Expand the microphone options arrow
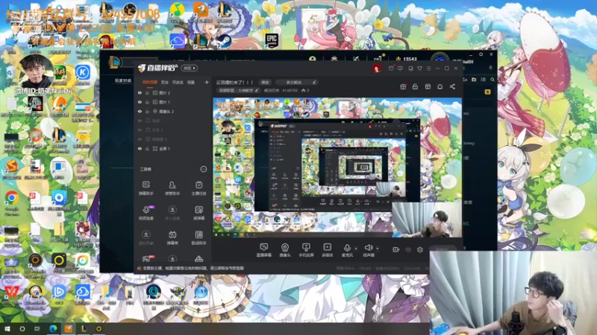597x335 pixels. (x=356, y=249)
